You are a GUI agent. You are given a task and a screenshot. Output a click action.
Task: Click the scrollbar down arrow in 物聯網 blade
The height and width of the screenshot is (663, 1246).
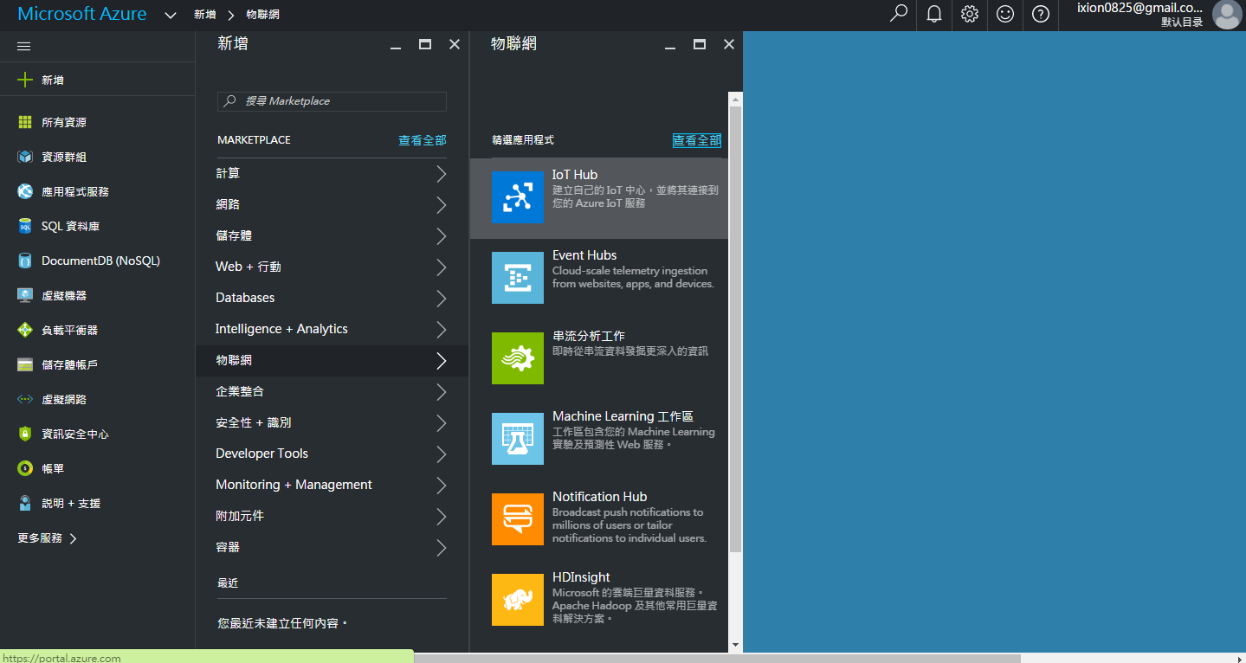pos(735,645)
